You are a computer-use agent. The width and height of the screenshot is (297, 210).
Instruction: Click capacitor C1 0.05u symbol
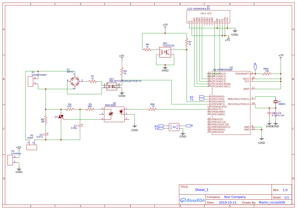point(80,126)
